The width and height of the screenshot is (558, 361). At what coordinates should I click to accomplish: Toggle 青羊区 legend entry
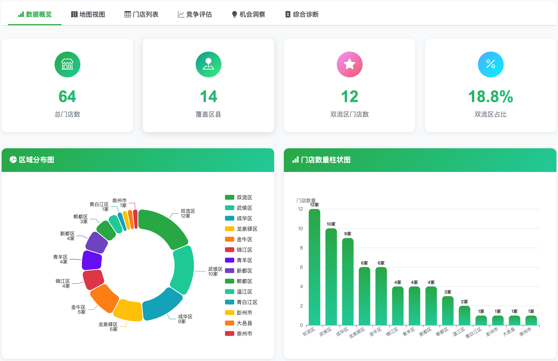click(x=239, y=260)
